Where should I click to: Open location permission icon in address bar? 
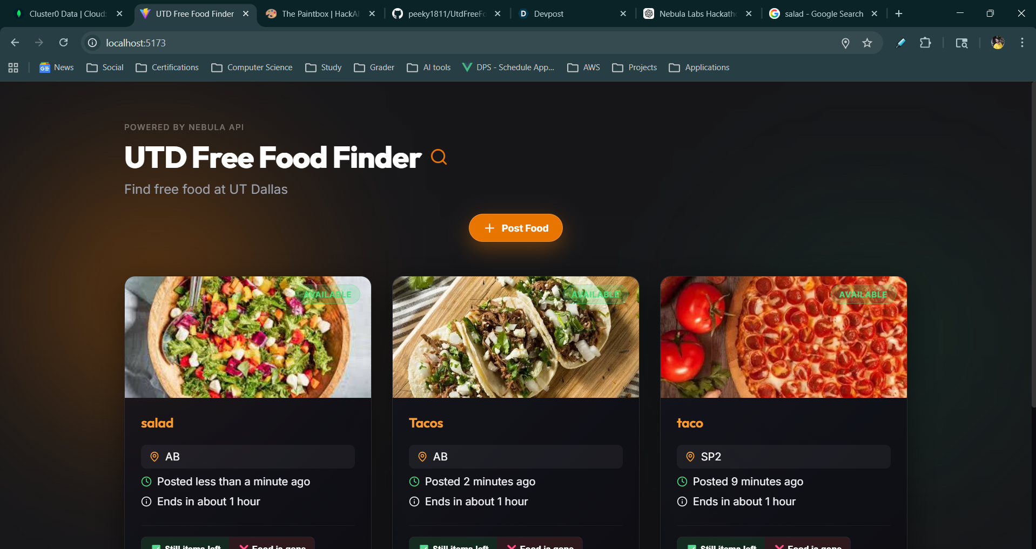(x=845, y=43)
